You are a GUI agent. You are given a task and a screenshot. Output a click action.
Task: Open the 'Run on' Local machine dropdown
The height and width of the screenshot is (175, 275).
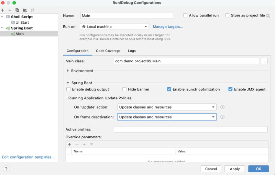tap(114, 27)
